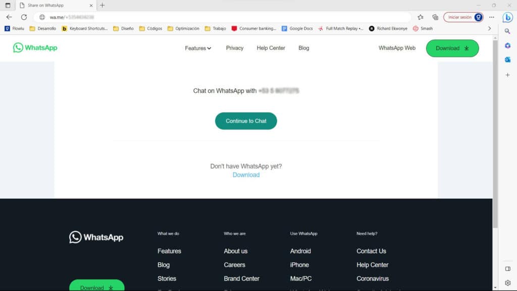
Task: Click the sidebar search magnifier icon
Action: (507, 31)
